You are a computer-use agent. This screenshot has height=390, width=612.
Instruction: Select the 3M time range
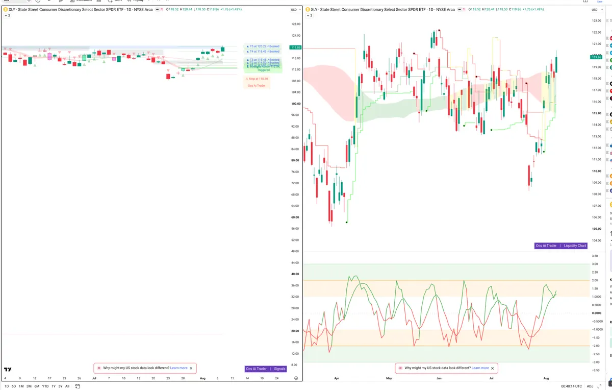click(x=29, y=386)
